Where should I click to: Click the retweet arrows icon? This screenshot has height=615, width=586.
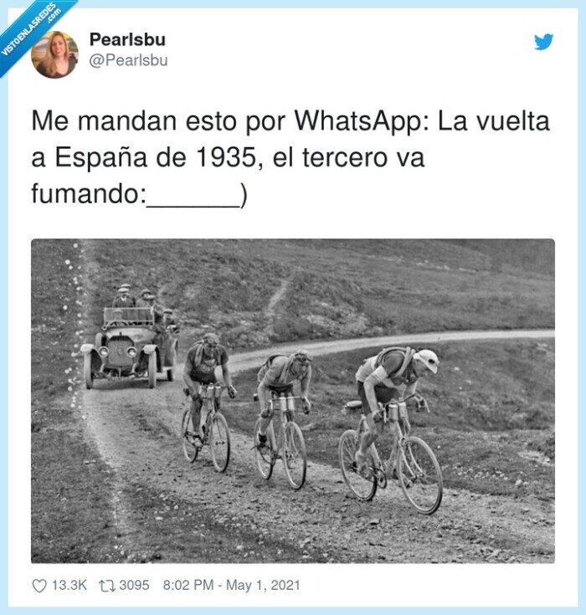[x=107, y=586]
